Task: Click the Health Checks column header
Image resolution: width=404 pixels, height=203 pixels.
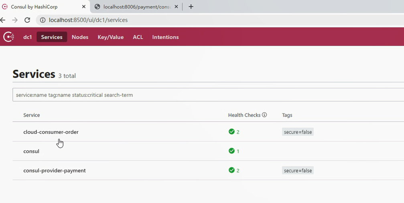Action: tap(244, 115)
